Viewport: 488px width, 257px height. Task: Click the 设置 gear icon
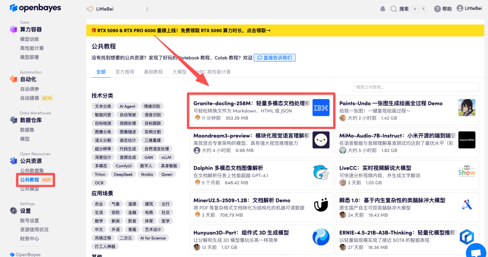click(x=14, y=210)
